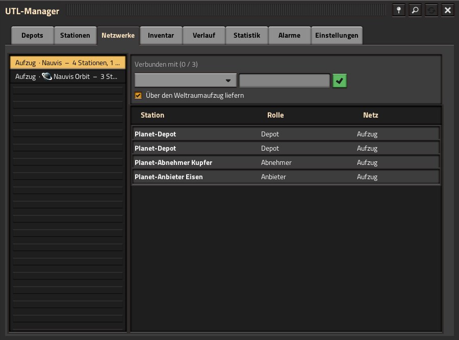
Task: Click Aufzug net cell in Eisen row
Action: coord(367,177)
